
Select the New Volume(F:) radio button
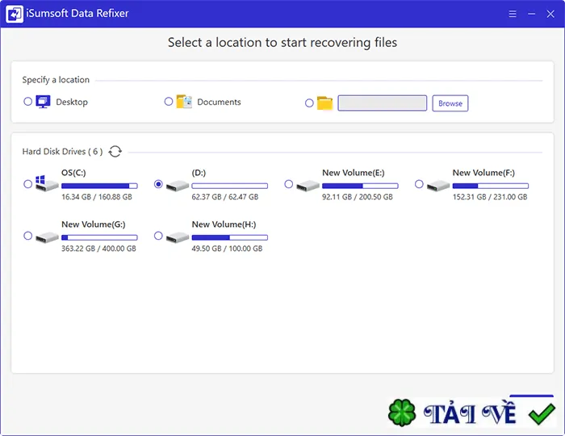[x=419, y=184]
